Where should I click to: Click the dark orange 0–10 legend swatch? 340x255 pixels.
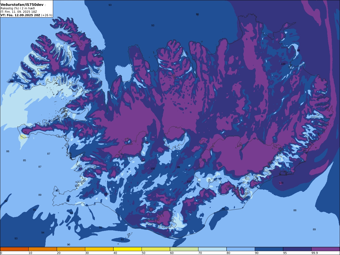click(14, 249)
